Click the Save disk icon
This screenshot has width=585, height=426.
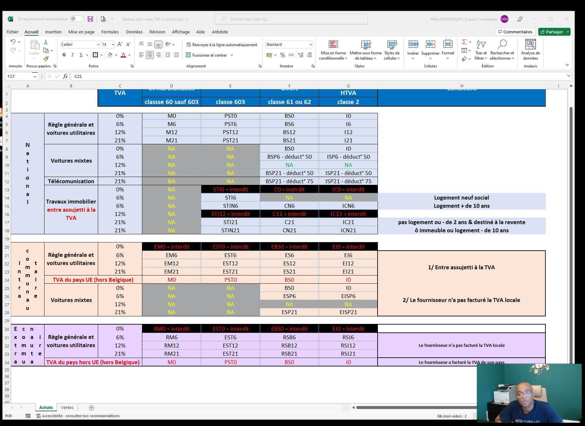tap(90, 19)
